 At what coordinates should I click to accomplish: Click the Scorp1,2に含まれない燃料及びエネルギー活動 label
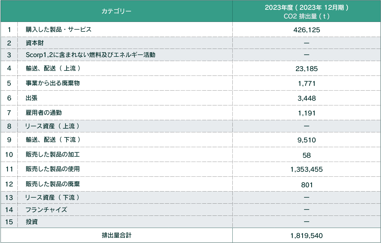pyautogui.click(x=90, y=55)
